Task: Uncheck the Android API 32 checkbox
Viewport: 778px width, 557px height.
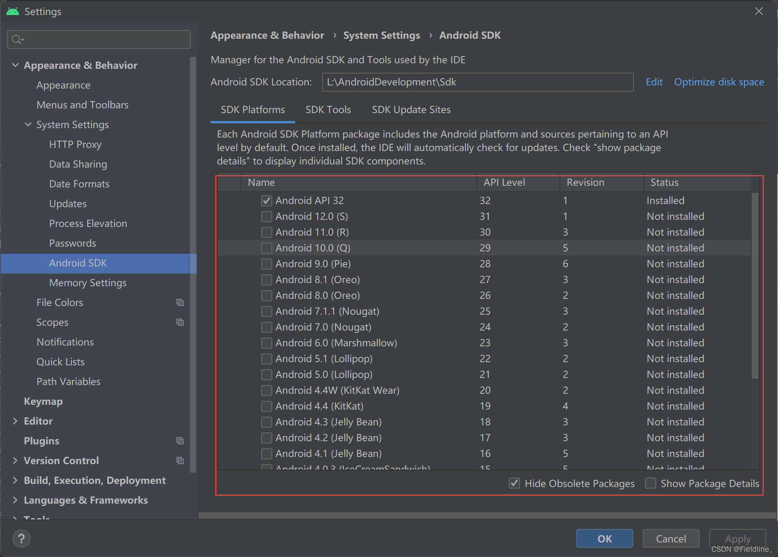Action: click(266, 200)
